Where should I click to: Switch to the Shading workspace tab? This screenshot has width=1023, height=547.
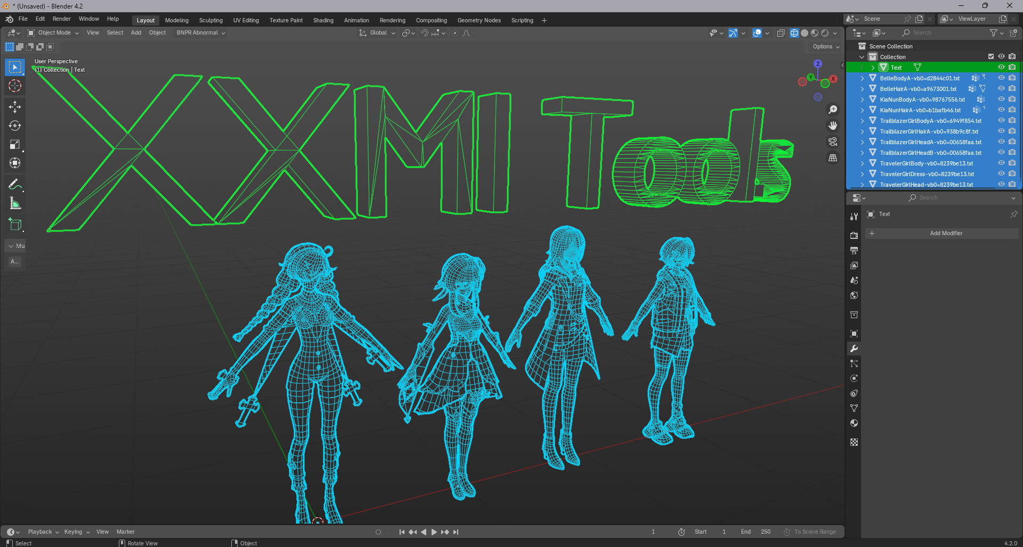[x=323, y=20]
